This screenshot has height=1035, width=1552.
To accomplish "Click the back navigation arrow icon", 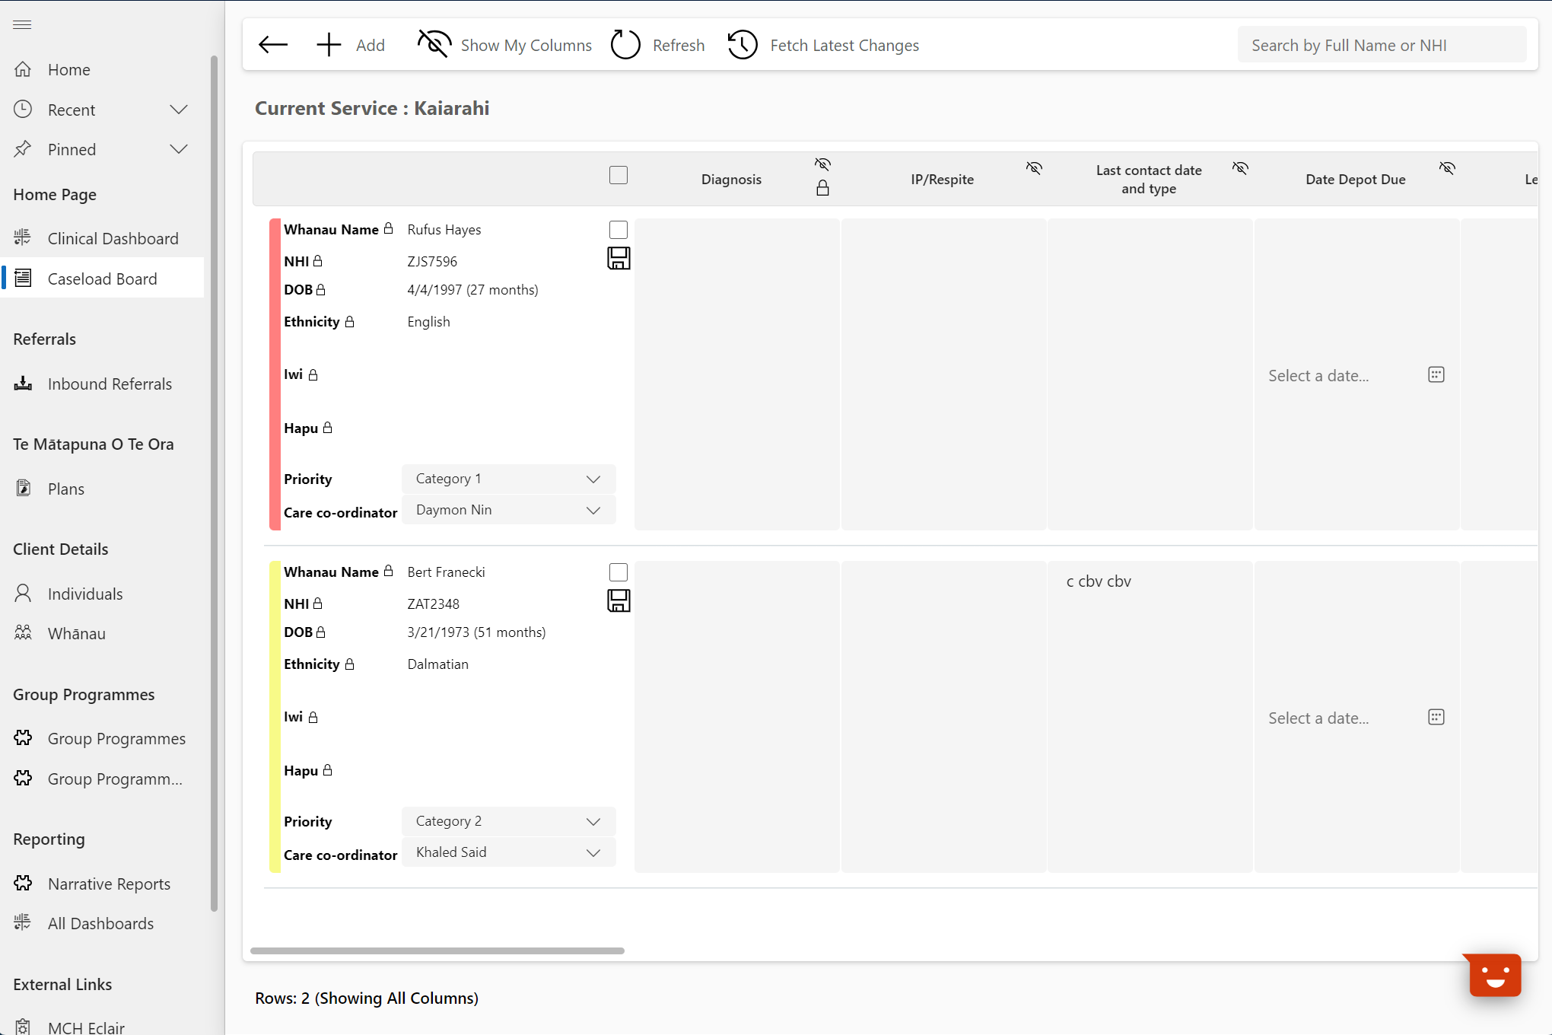I will click(272, 44).
